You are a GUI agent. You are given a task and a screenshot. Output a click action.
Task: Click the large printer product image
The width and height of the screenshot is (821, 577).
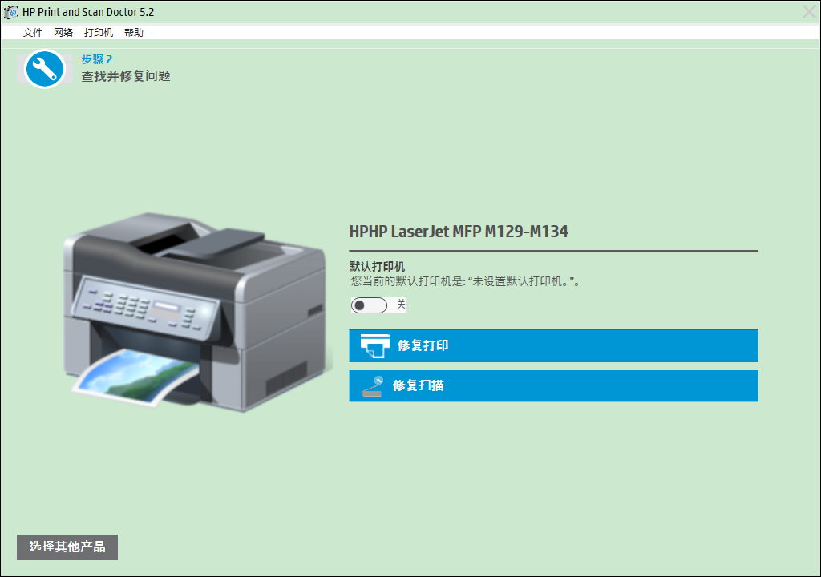coord(197,312)
